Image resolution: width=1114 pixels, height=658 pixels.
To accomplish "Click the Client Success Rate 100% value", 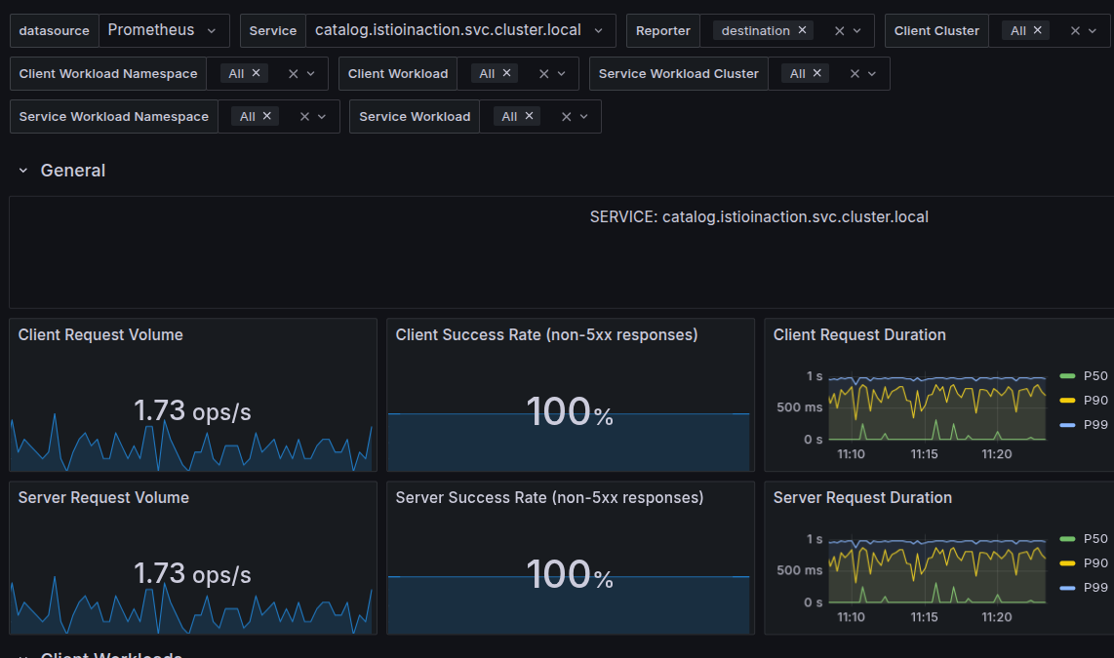I will 569,412.
